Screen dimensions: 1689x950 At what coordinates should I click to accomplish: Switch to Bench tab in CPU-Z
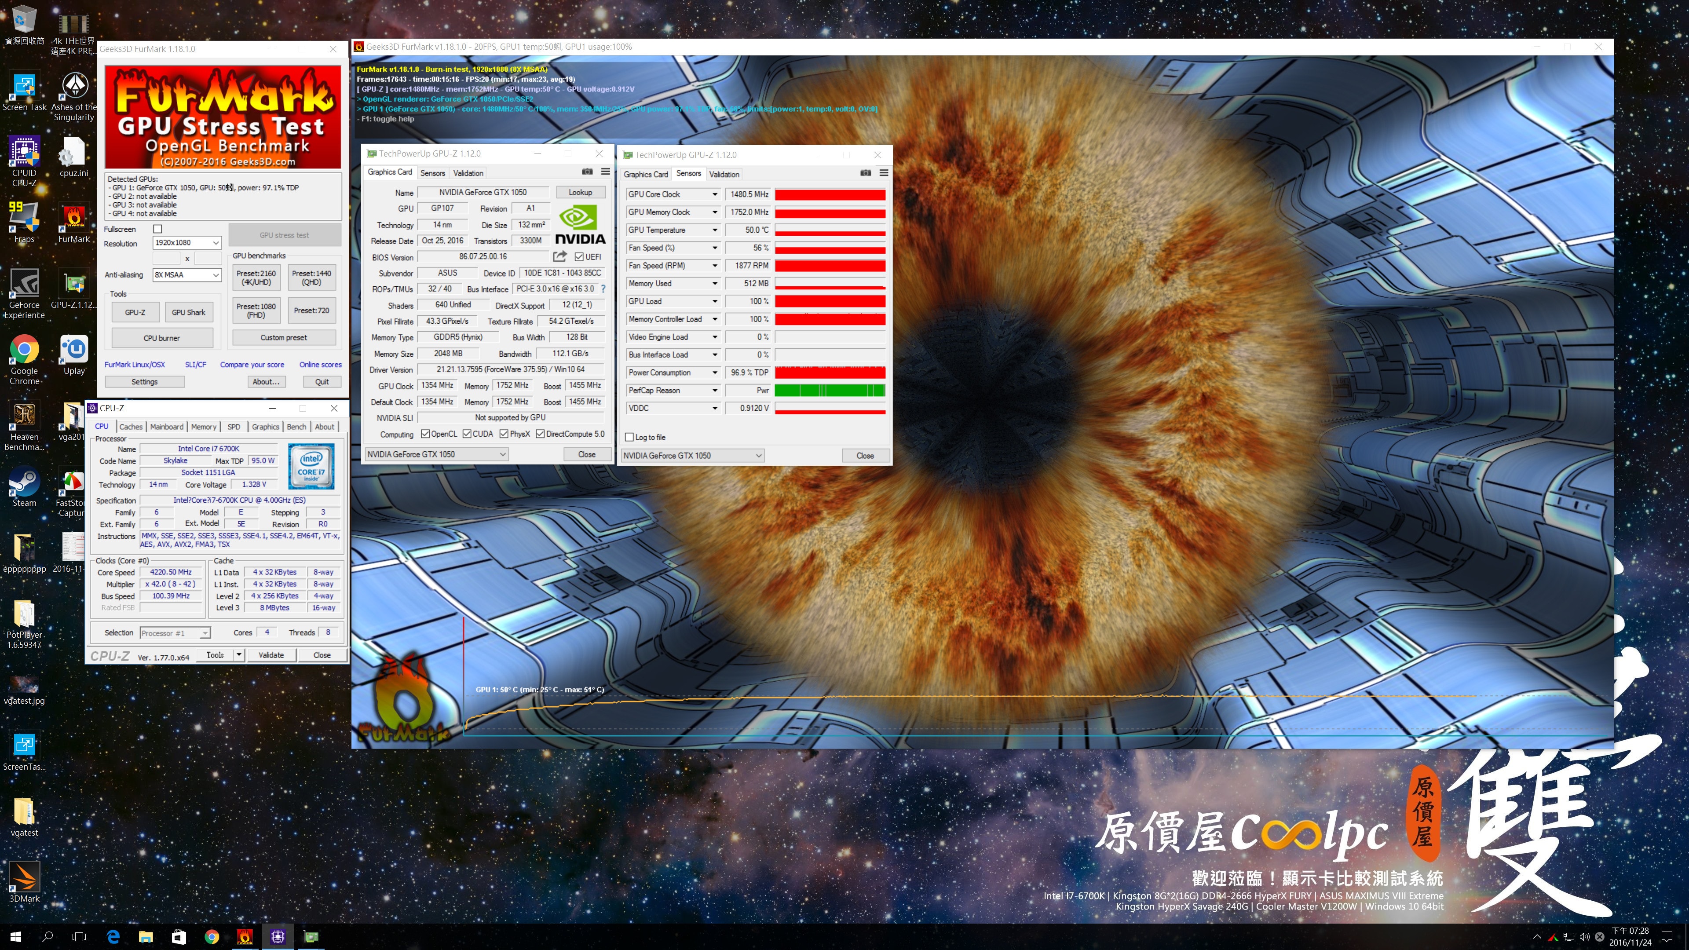tap(296, 427)
